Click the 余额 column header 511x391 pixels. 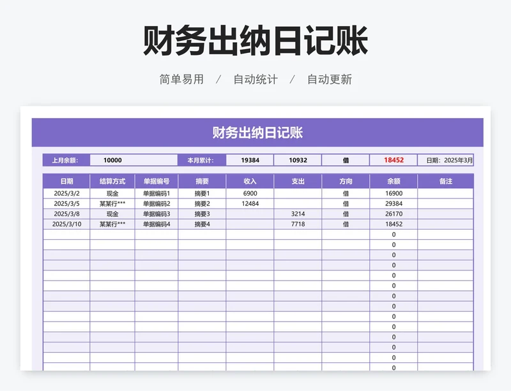[x=393, y=181]
